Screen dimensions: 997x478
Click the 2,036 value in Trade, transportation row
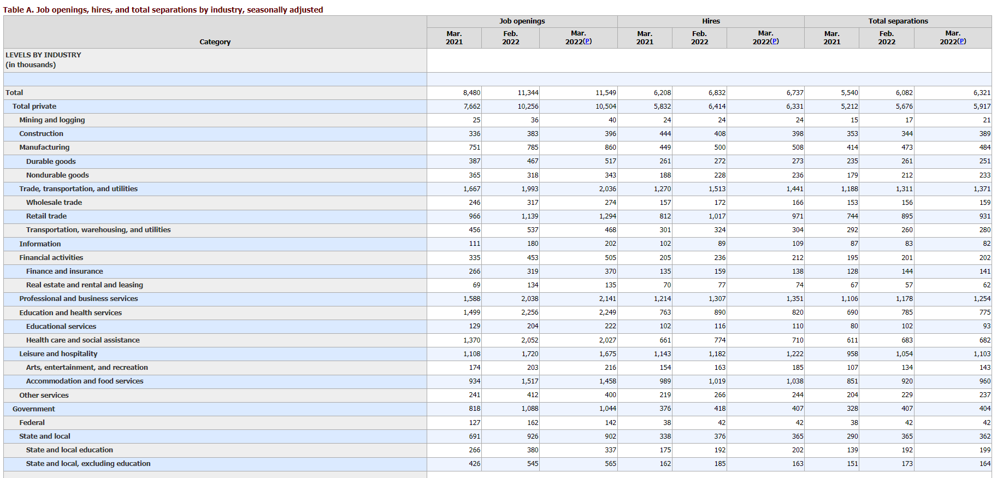click(607, 189)
